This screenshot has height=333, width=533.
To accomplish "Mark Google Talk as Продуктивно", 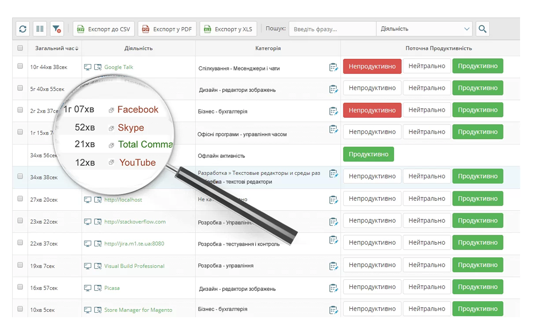I will click(478, 66).
